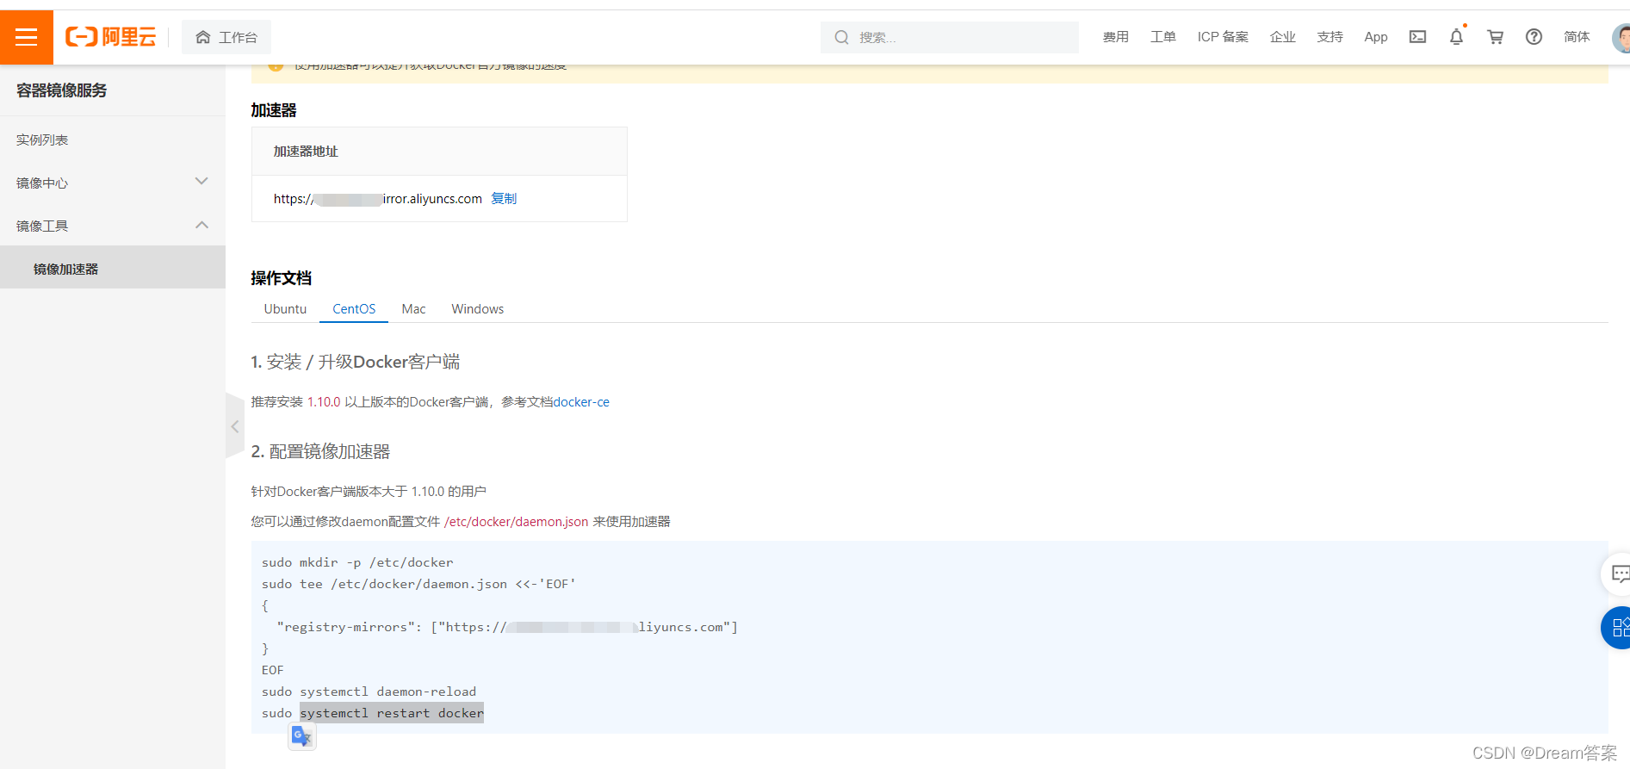Open the 工单 menu
1630x769 pixels.
[1162, 37]
